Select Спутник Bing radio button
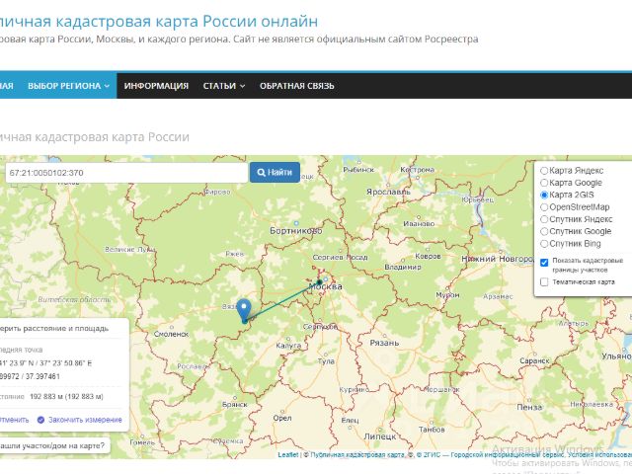This screenshot has height=474, width=632. click(544, 244)
